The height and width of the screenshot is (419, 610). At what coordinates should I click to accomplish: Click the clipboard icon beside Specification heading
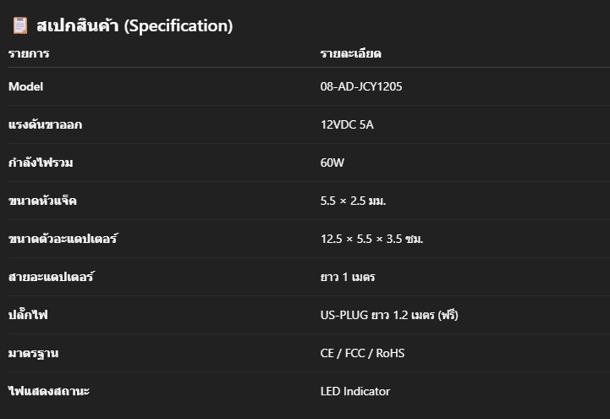(20, 25)
